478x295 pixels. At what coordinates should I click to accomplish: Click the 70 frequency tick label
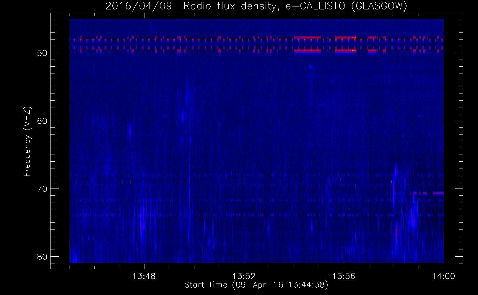[x=43, y=189]
